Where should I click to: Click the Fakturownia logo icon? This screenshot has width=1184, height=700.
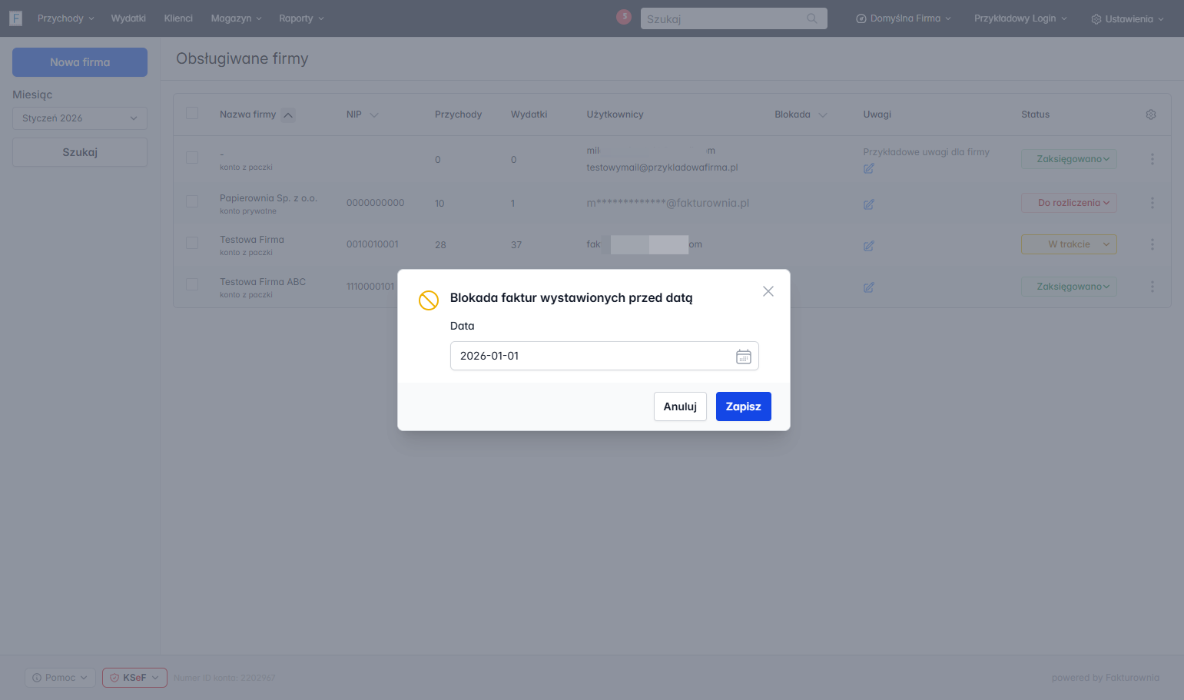point(15,18)
